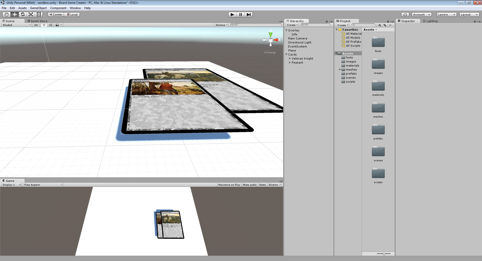
Task: Open the Display 1 dropdown
Action: coord(12,185)
